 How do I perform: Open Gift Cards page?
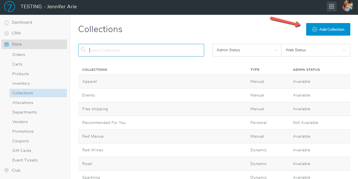click(x=22, y=150)
